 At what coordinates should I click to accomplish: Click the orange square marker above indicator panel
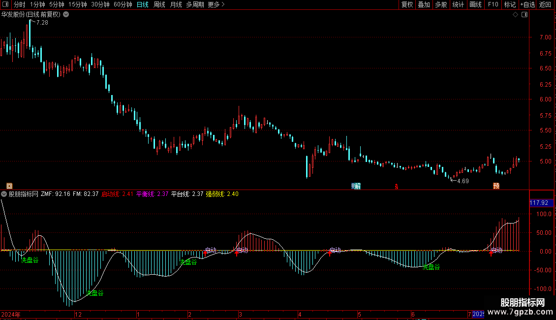coord(9,186)
